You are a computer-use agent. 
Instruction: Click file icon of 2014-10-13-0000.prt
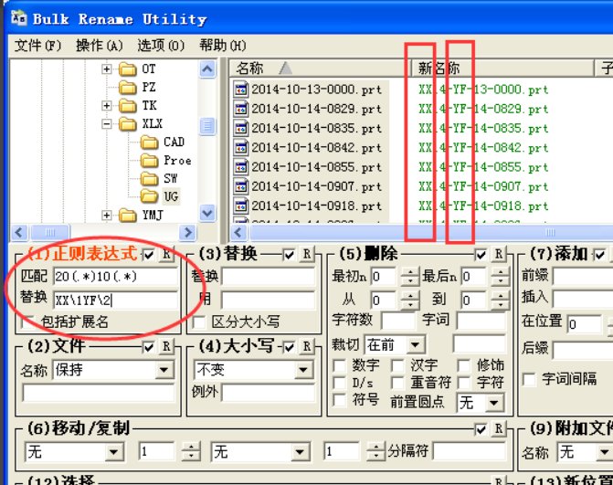tap(241, 90)
